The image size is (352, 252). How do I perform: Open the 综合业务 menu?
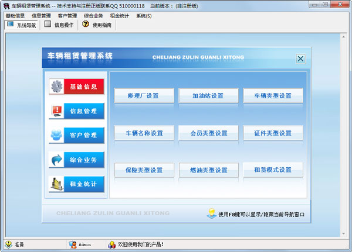click(93, 16)
